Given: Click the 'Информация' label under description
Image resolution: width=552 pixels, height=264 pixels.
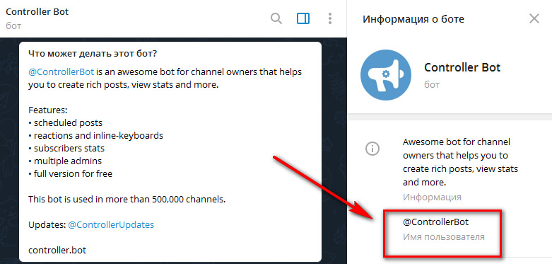Looking at the screenshot, I should click(432, 197).
